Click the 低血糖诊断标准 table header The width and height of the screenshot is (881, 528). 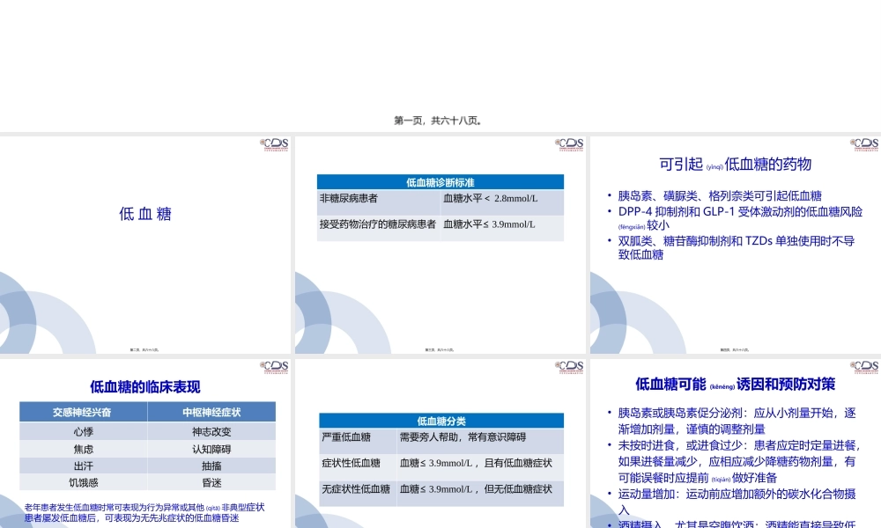[440, 181]
